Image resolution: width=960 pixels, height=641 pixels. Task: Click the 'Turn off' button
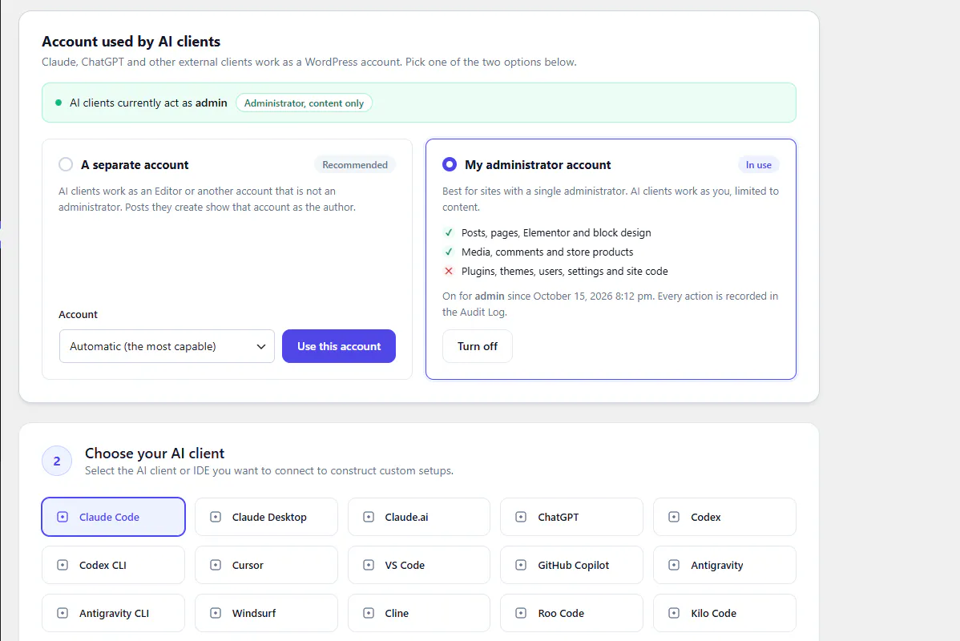click(478, 346)
